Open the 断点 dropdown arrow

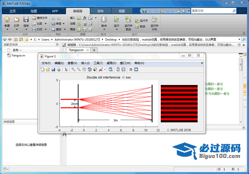(x=104, y=30)
